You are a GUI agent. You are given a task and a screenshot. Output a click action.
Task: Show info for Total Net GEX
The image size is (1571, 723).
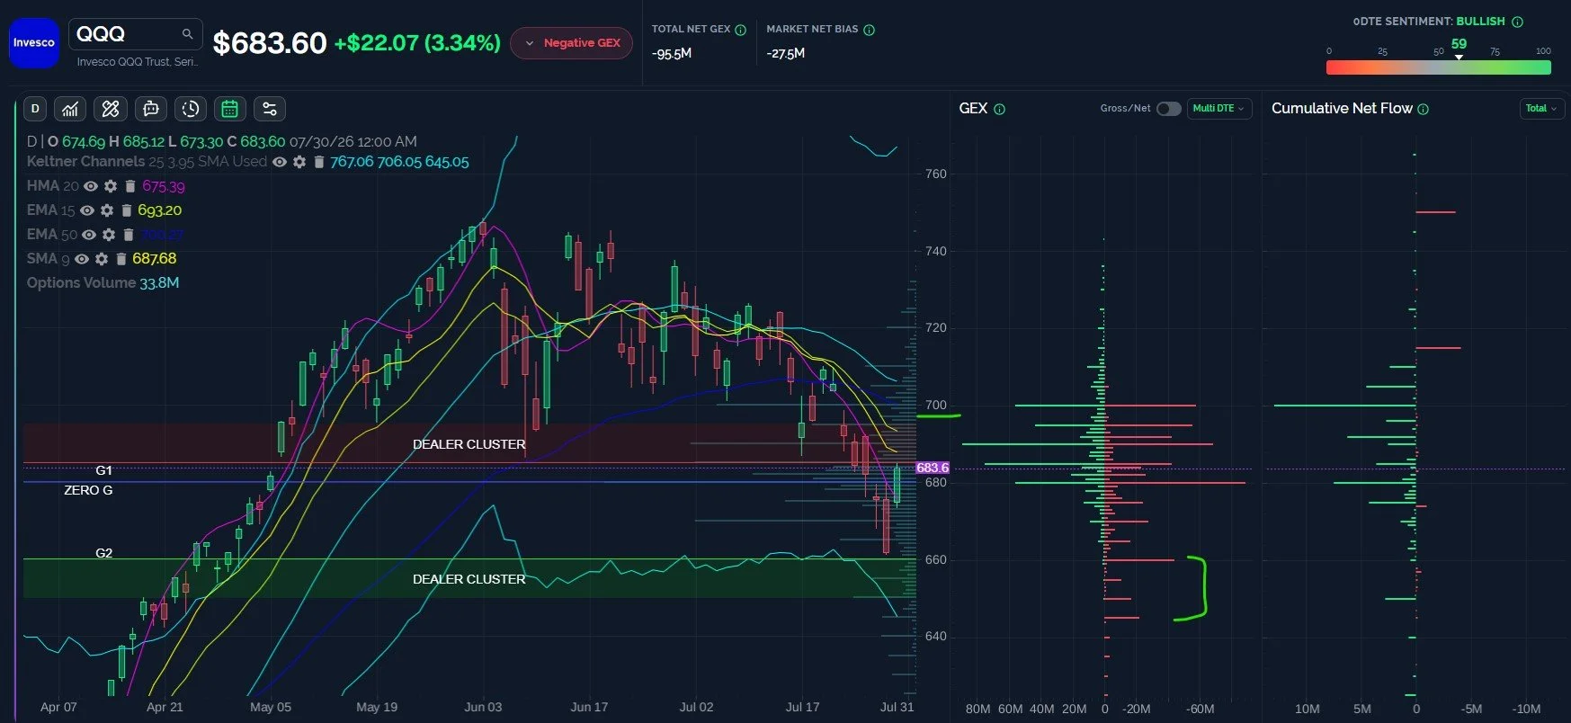tap(741, 30)
